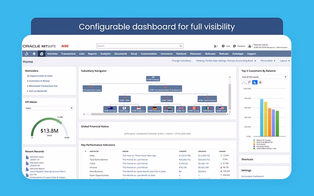Open the KPI Meter Sales dropdown
Image resolution: width=314 pixels, height=196 pixels.
(x=49, y=108)
